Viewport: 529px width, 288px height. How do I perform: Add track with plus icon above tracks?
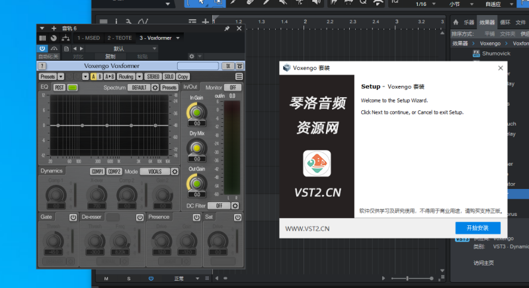[x=205, y=22]
